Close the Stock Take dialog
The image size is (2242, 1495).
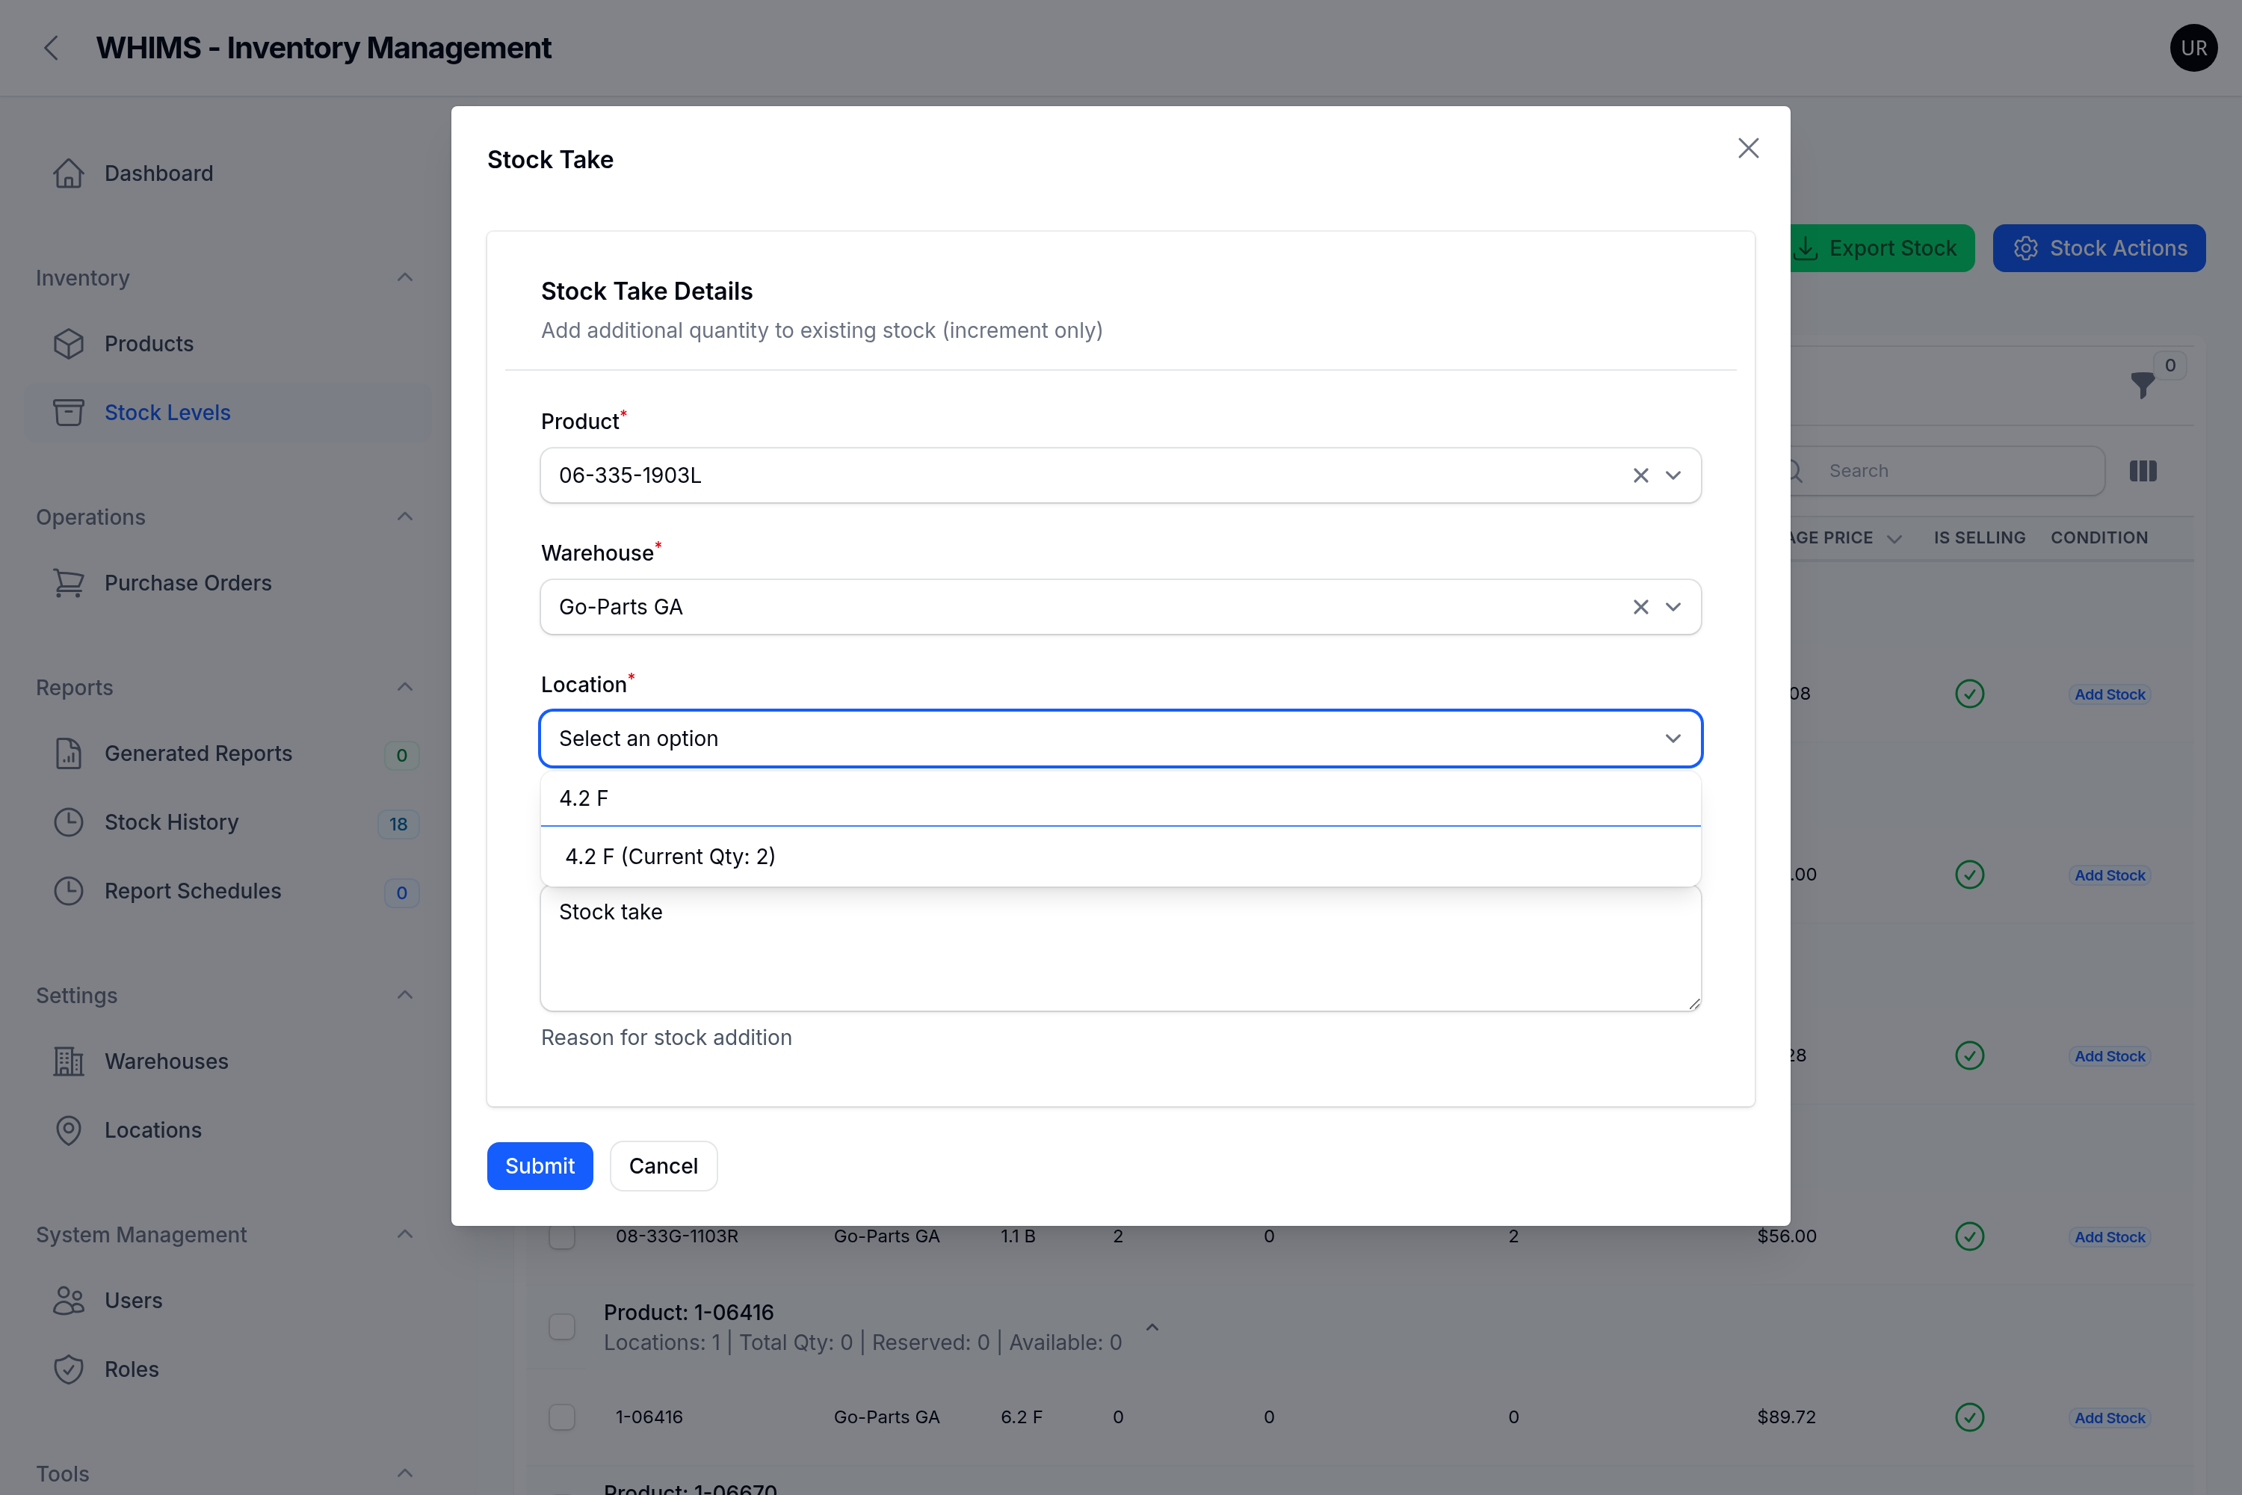point(1748,148)
